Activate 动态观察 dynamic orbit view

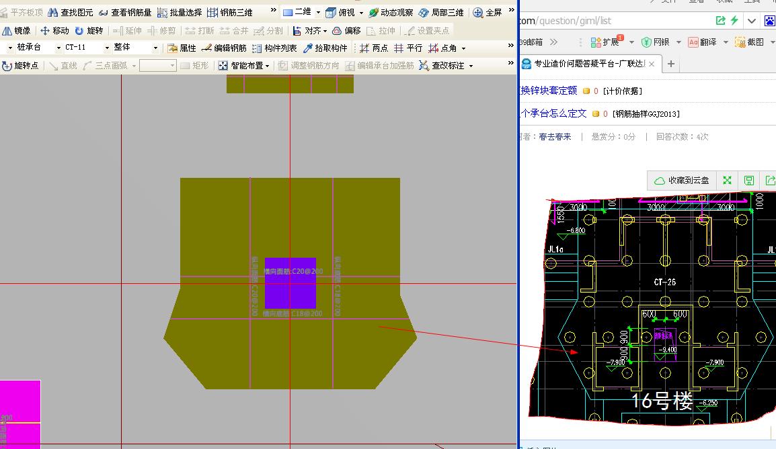[391, 12]
